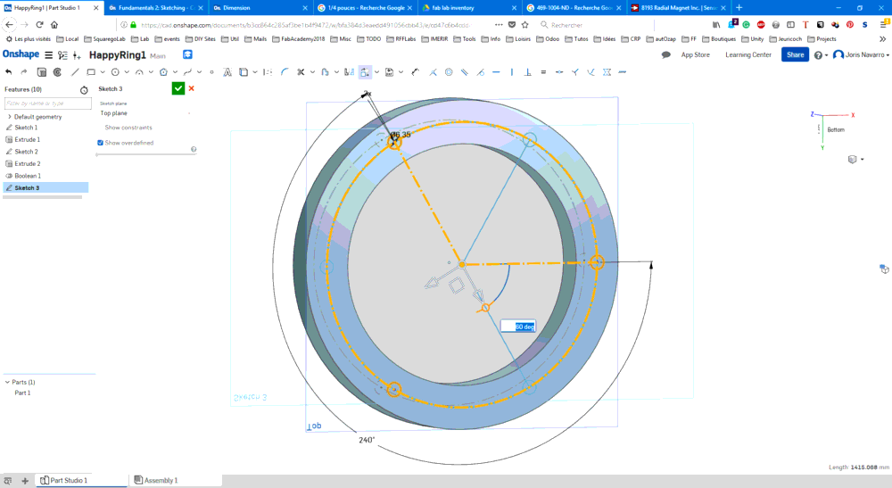Cancel Sketch 3 with red X
Viewport: 892px width, 488px height.
(192, 88)
